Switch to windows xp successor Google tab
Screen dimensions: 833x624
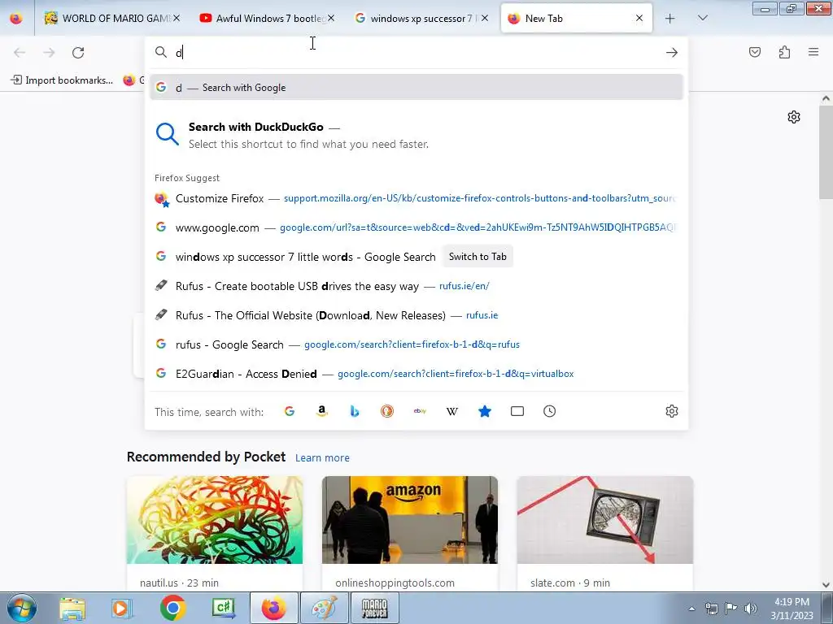pos(421,19)
